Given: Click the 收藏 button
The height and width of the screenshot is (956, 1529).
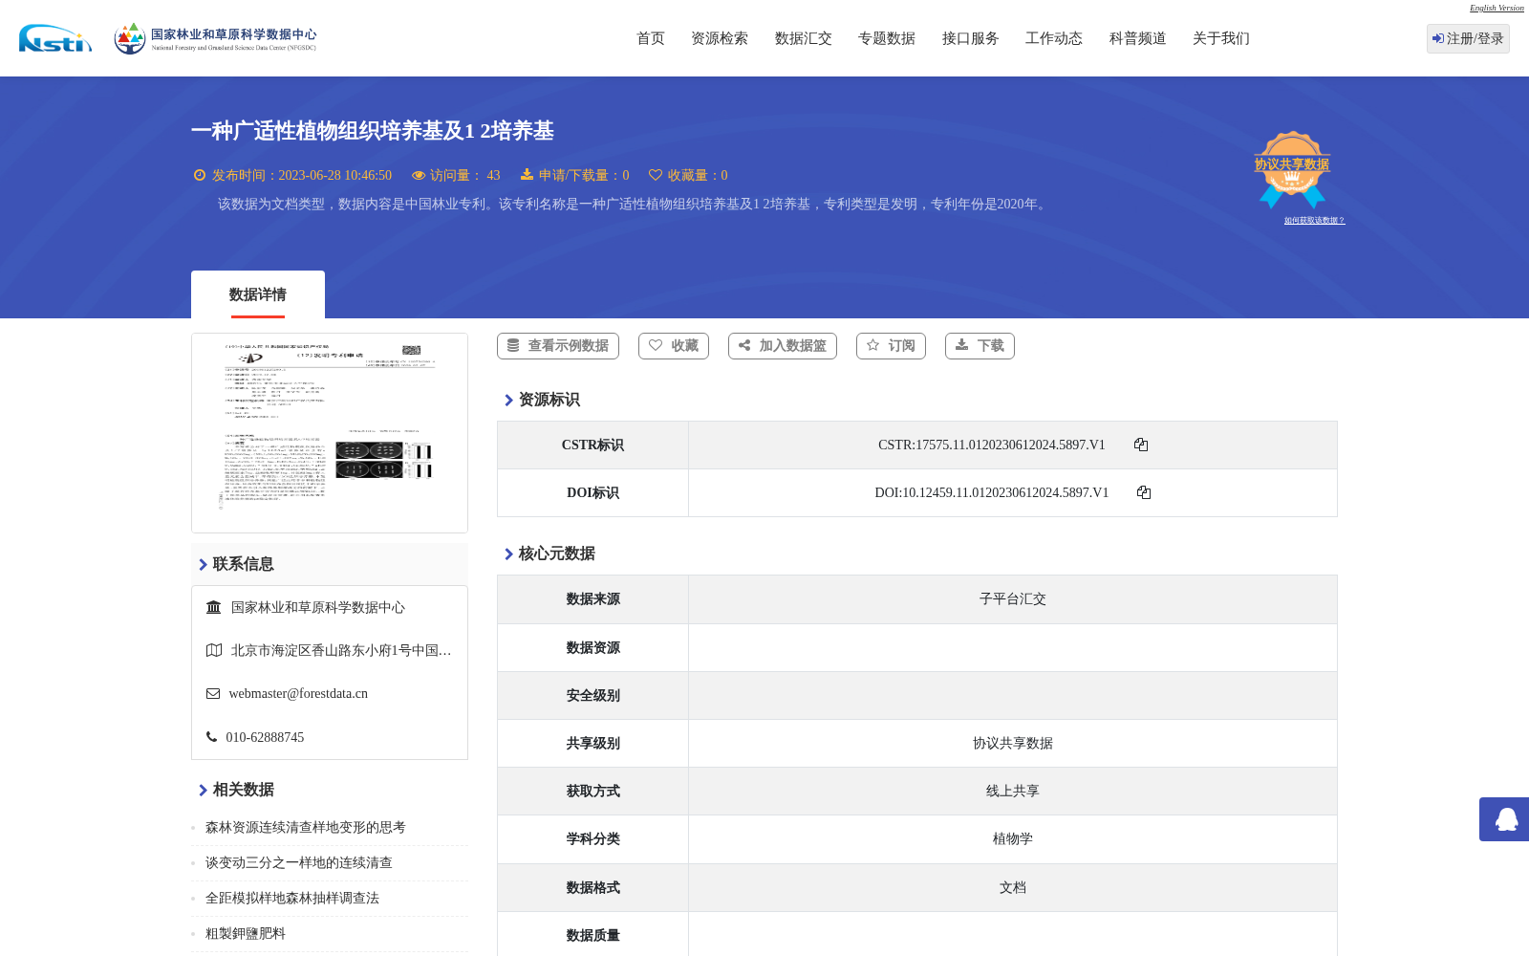Looking at the screenshot, I should click(674, 346).
